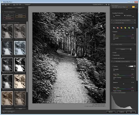Filter presets by Modern category

click(9, 17)
